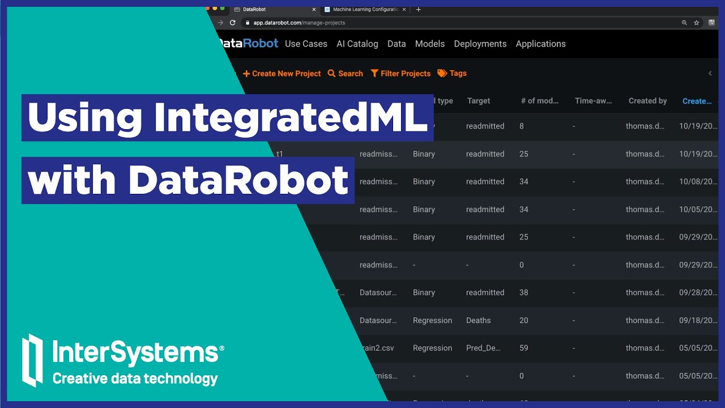The image size is (725, 408).
Task: Click thomas.d... in the 20-models row
Action: (x=645, y=320)
